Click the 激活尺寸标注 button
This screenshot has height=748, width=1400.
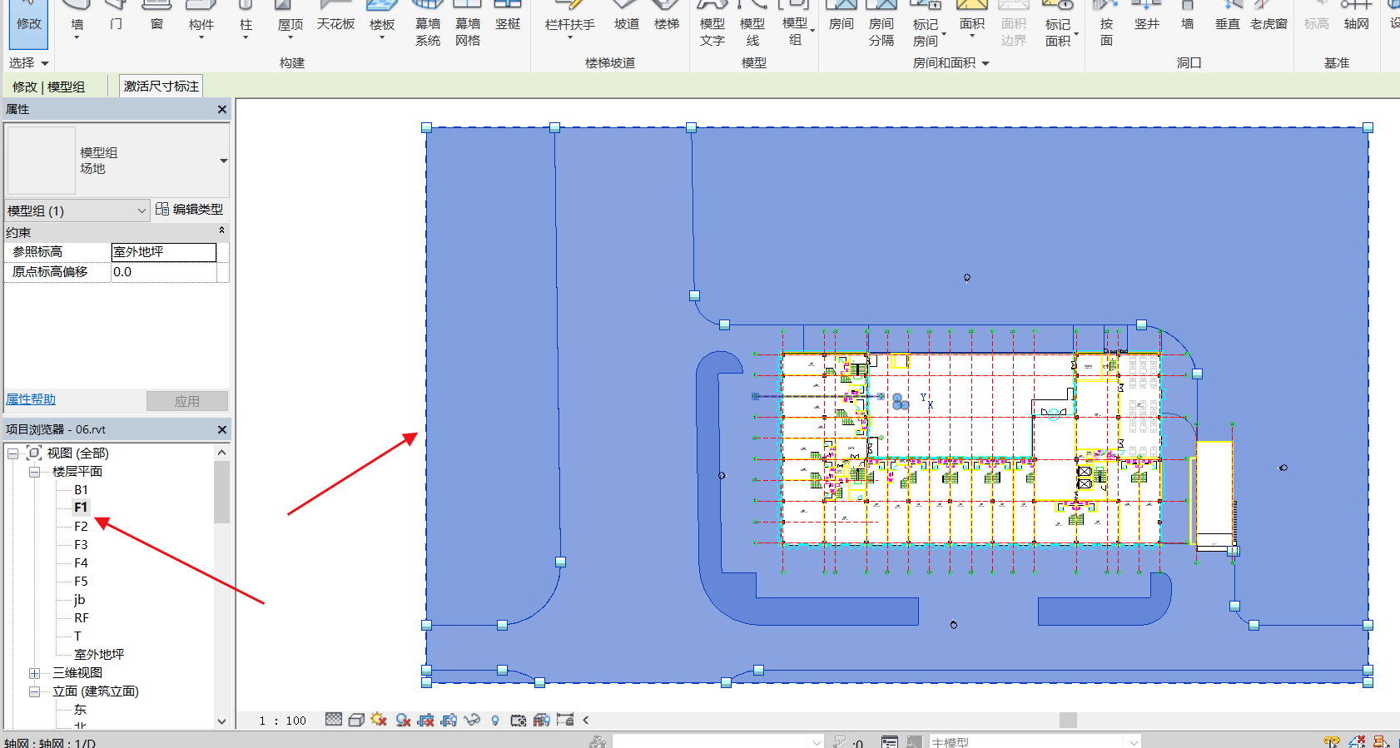point(161,87)
